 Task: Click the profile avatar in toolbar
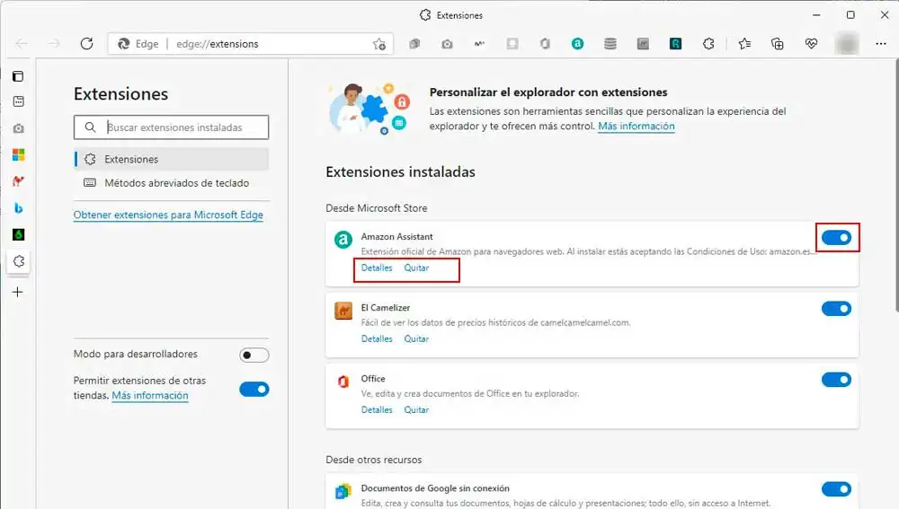[x=847, y=43]
